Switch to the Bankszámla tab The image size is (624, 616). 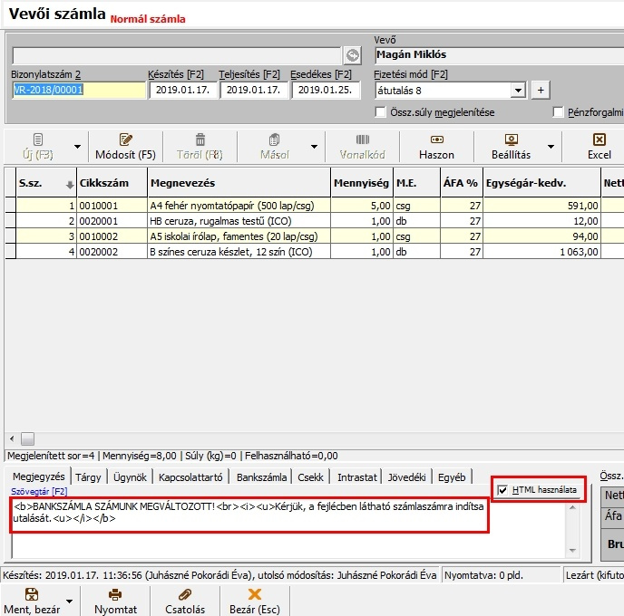(x=262, y=476)
